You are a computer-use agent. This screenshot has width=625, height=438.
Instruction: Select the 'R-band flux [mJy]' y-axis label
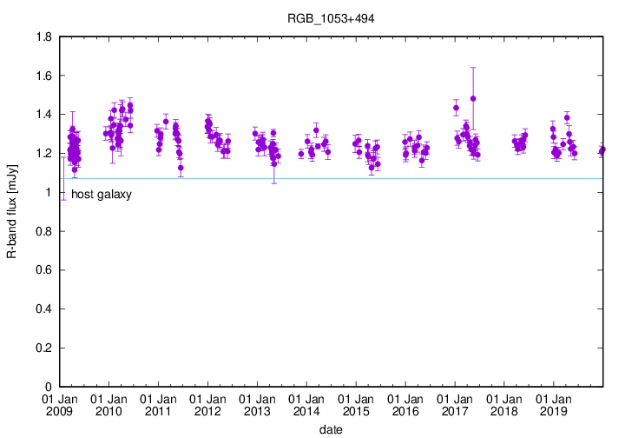[x=12, y=211]
